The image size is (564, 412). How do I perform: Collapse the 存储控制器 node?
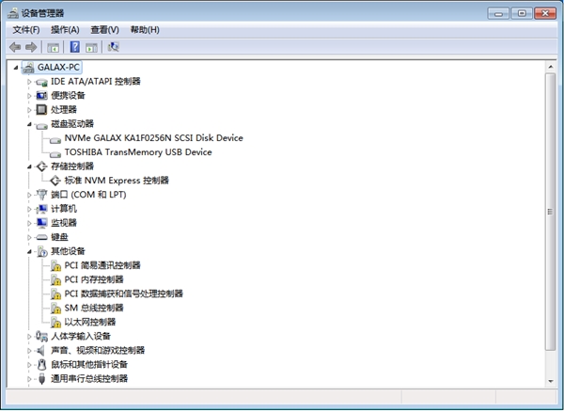29,166
